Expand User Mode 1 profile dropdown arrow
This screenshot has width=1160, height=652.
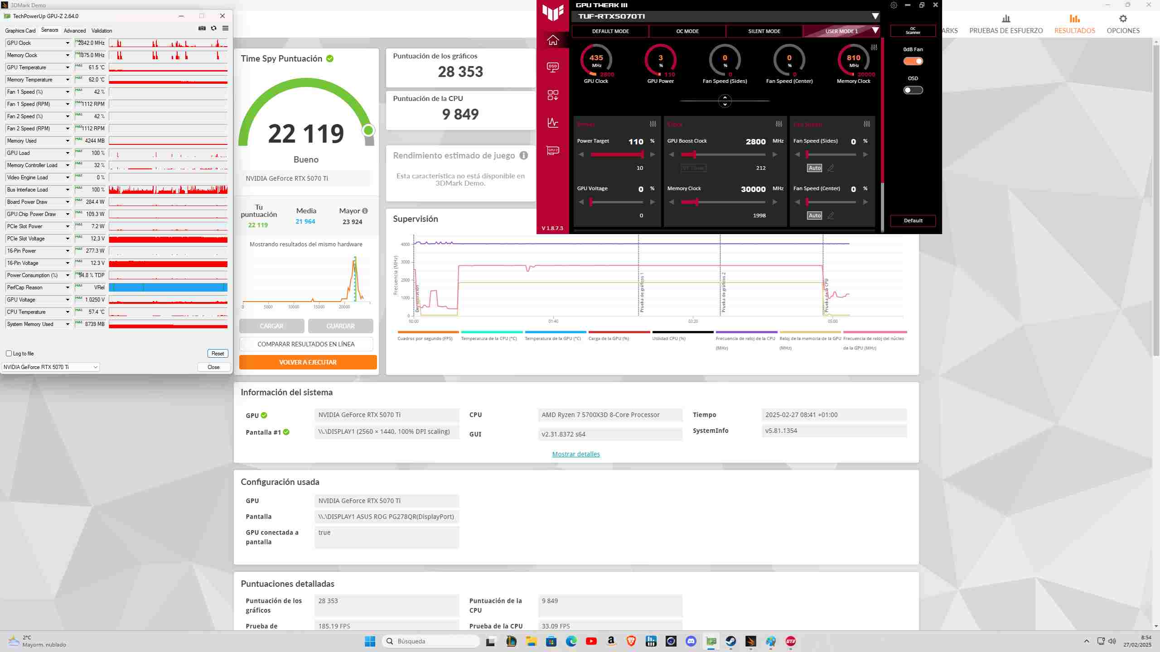coord(875,31)
